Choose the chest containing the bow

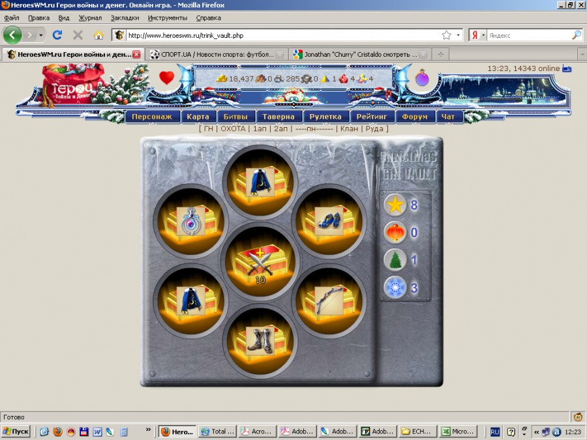pyautogui.click(x=330, y=301)
